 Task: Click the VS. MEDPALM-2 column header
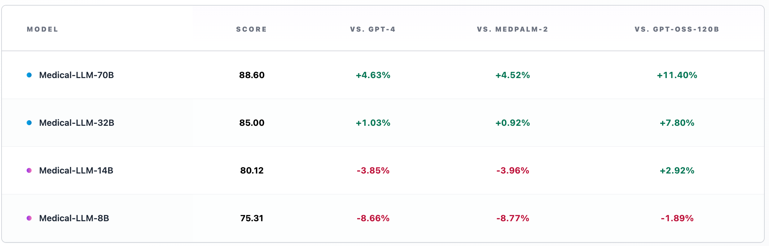point(512,29)
